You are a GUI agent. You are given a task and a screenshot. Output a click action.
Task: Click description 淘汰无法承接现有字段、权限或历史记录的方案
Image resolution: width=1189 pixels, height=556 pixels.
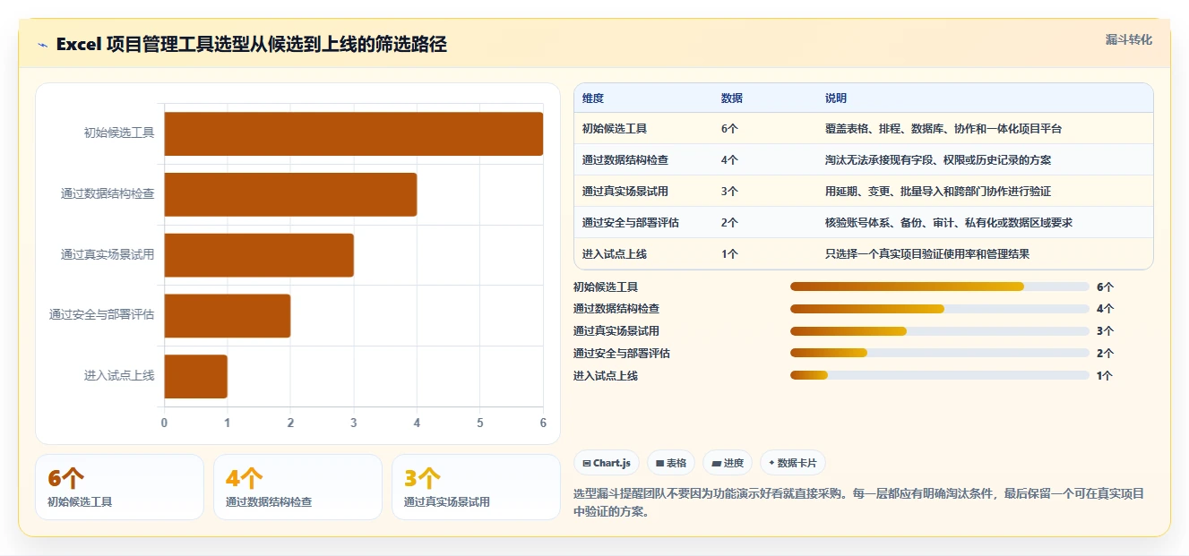(x=938, y=160)
